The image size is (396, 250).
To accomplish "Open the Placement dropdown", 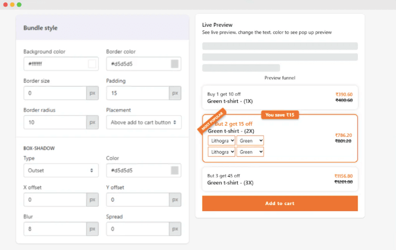I will coord(143,122).
